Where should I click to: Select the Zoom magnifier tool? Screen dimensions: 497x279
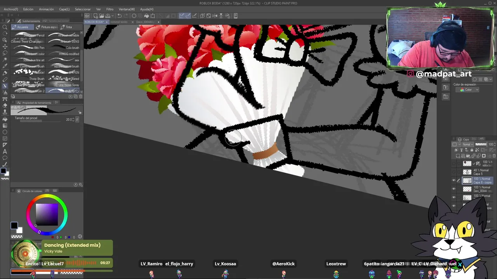[5, 27]
